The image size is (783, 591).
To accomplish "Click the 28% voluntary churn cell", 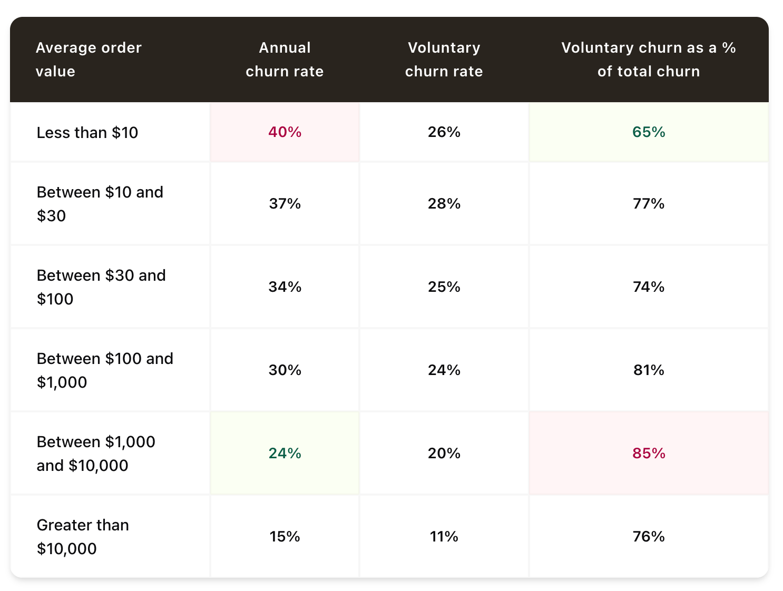I will tap(444, 204).
